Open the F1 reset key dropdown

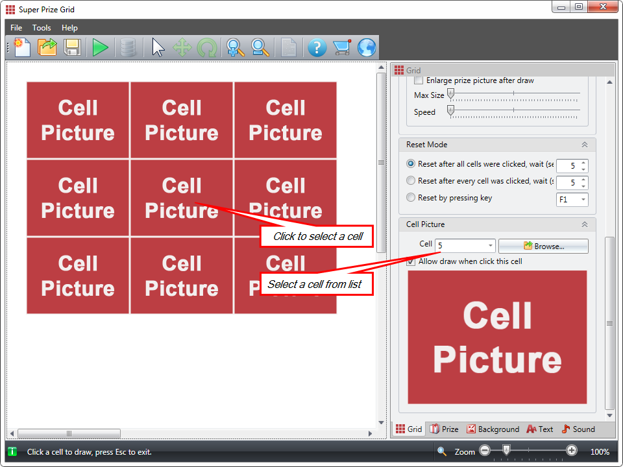pyautogui.click(x=583, y=200)
